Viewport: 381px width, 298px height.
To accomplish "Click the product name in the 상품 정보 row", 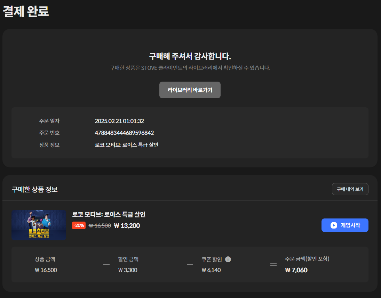I will [x=126, y=145].
